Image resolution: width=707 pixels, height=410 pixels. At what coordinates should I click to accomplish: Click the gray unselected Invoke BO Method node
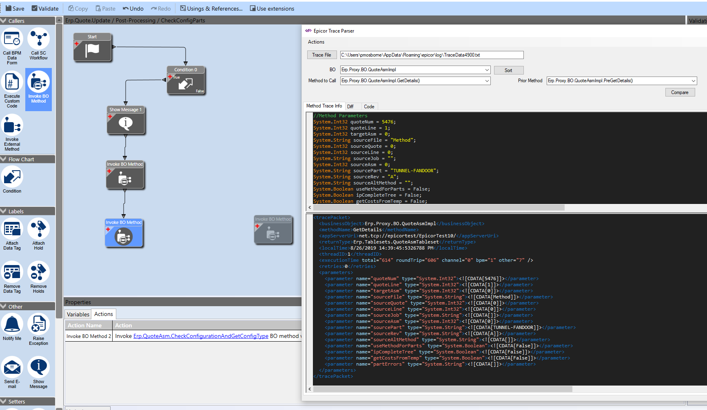(x=125, y=175)
